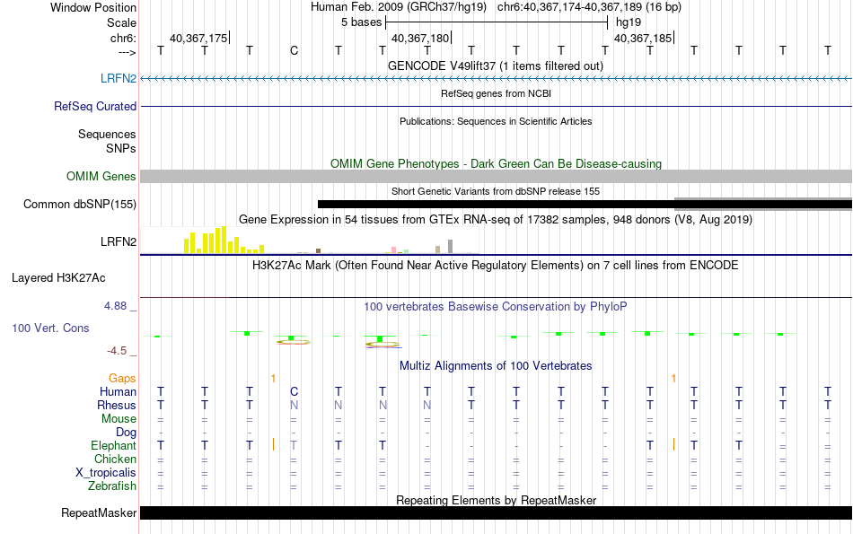Click the 5 bases scale bar

[x=497, y=22]
